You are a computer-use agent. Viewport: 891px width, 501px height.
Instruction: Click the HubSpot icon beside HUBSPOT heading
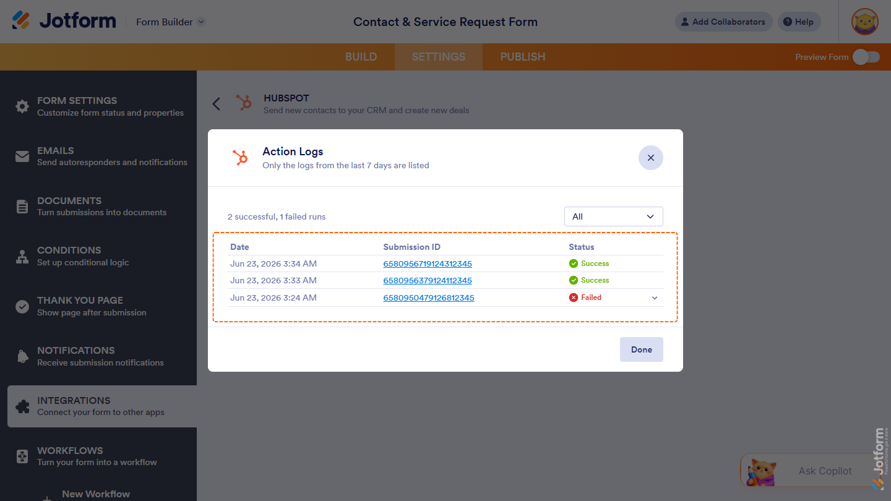coord(244,103)
